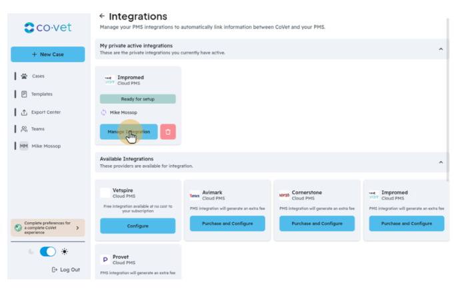The height and width of the screenshot is (294, 458).
Task: Click the document icon next to Templates
Action: click(24, 94)
